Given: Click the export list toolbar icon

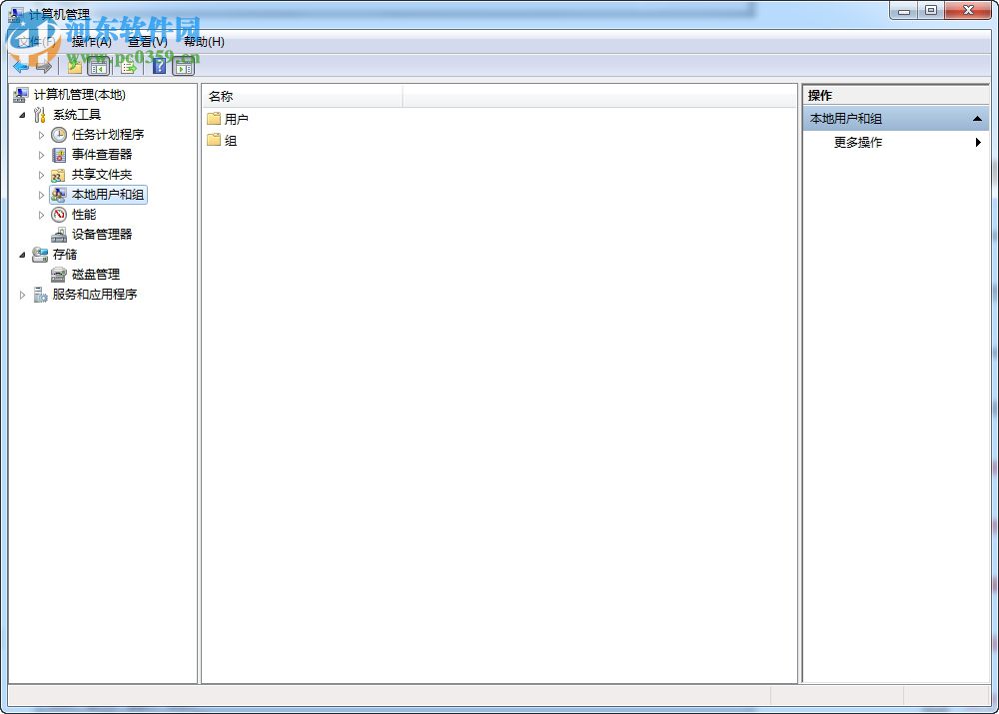Looking at the screenshot, I should (x=129, y=66).
